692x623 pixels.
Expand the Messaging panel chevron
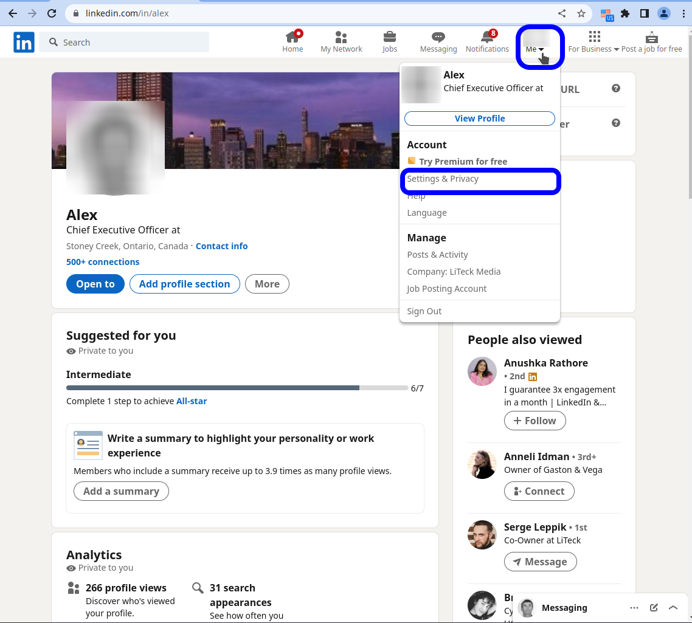point(673,607)
